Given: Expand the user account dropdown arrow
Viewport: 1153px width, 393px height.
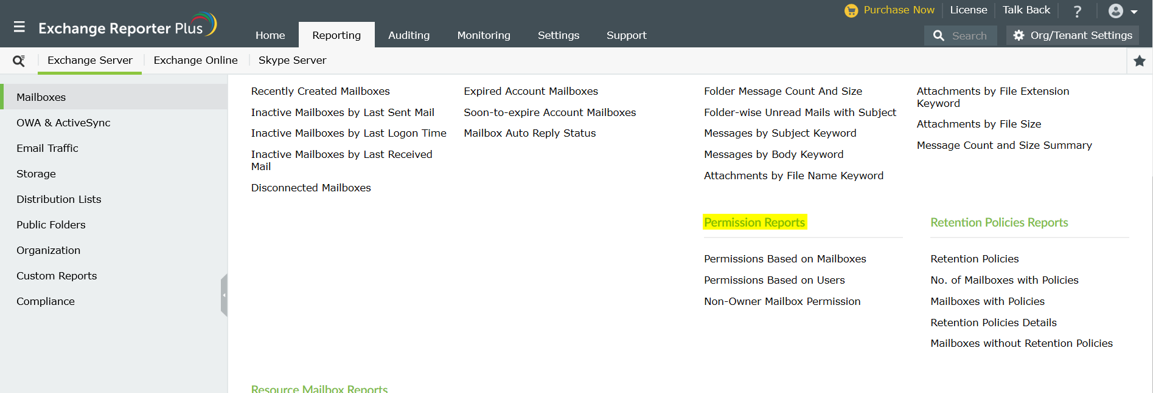Looking at the screenshot, I should point(1134,12).
